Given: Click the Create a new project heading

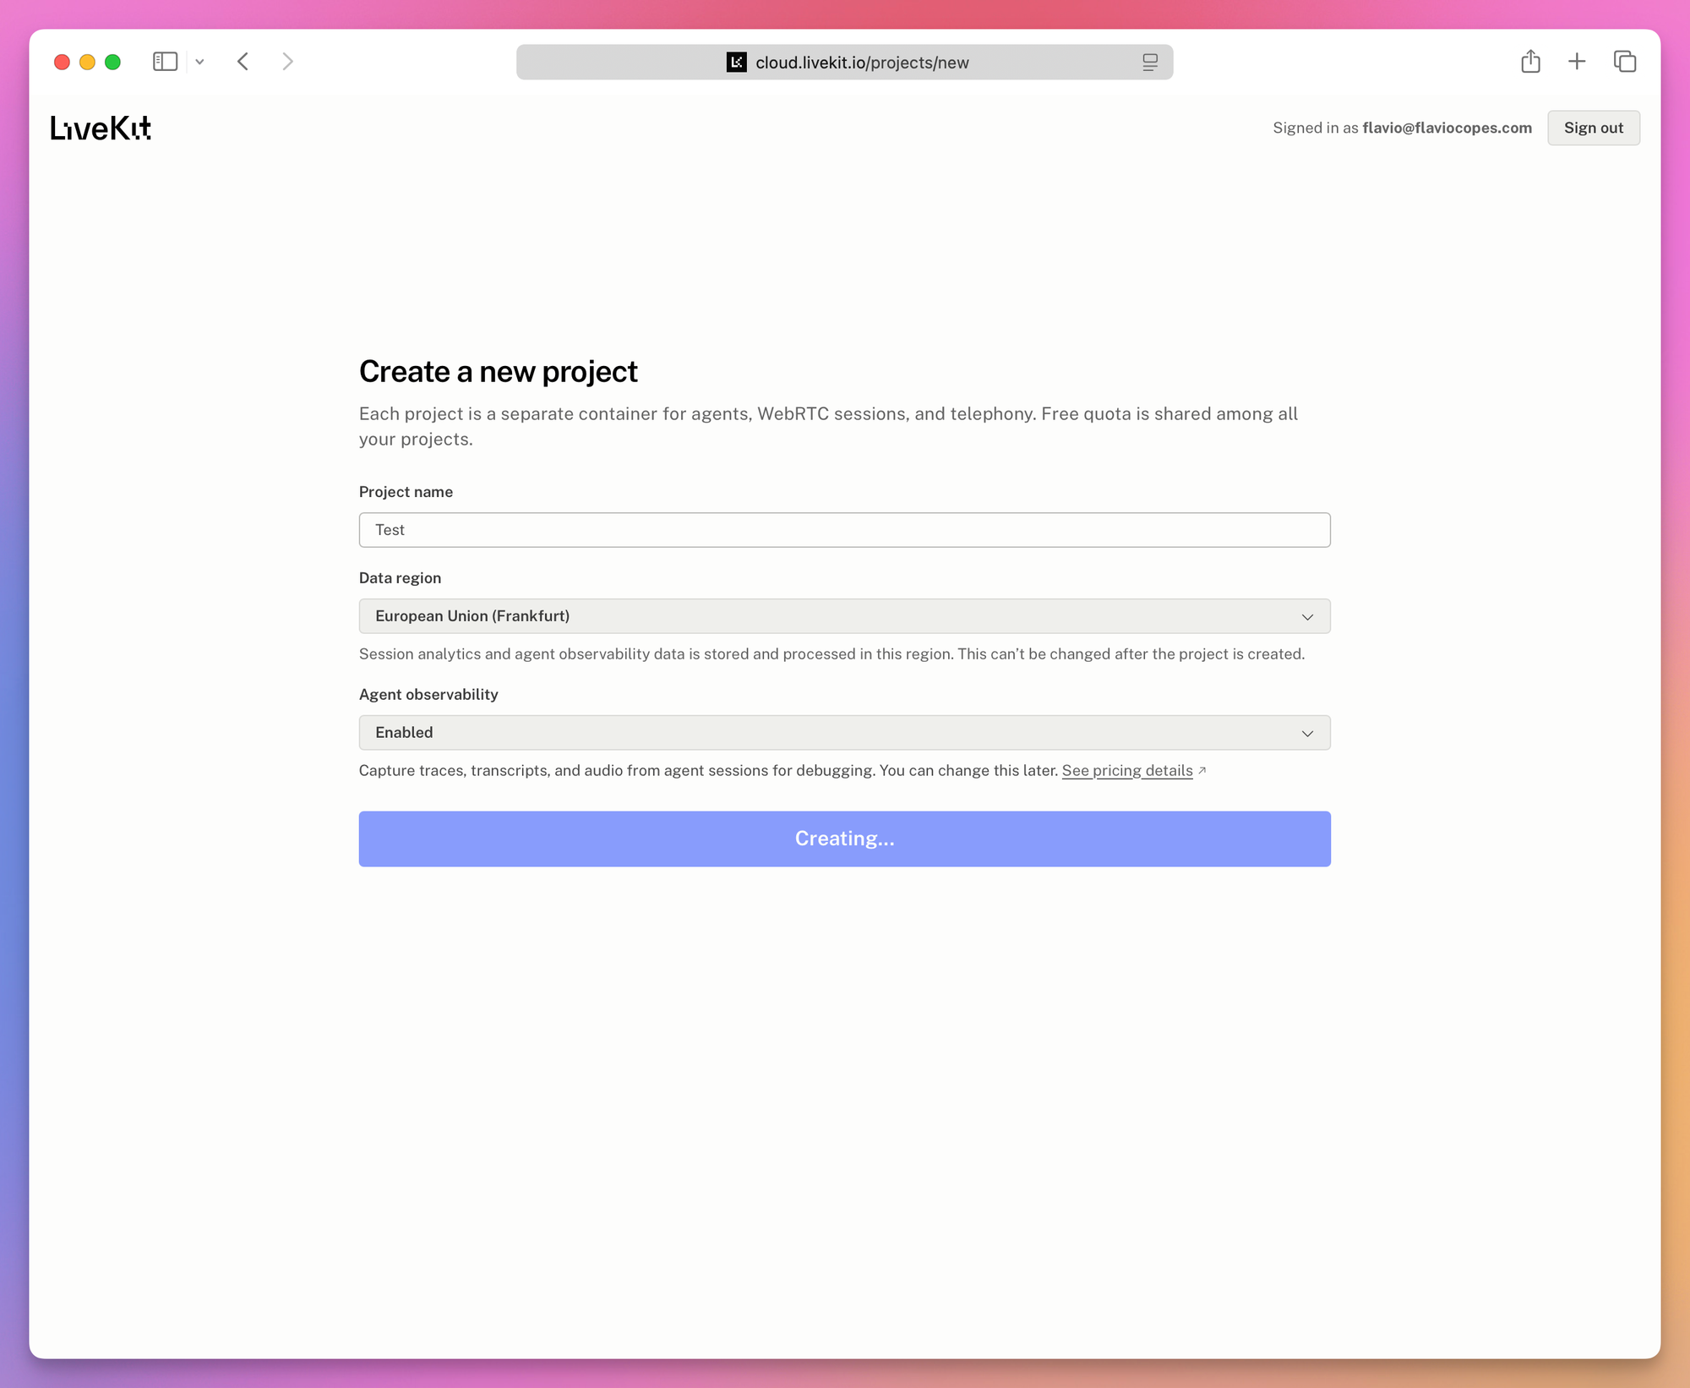Looking at the screenshot, I should point(498,372).
